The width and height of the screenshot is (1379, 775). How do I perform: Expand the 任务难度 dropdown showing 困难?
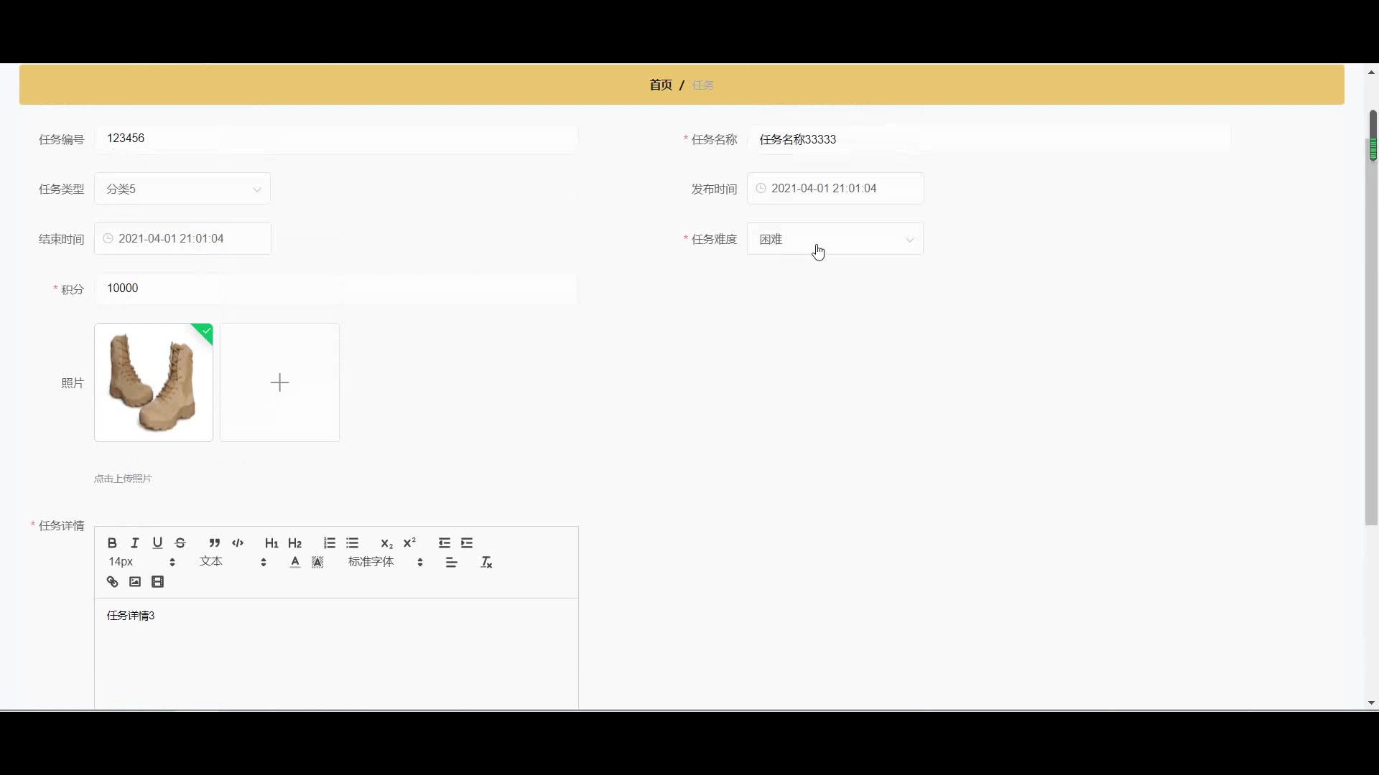[835, 239]
